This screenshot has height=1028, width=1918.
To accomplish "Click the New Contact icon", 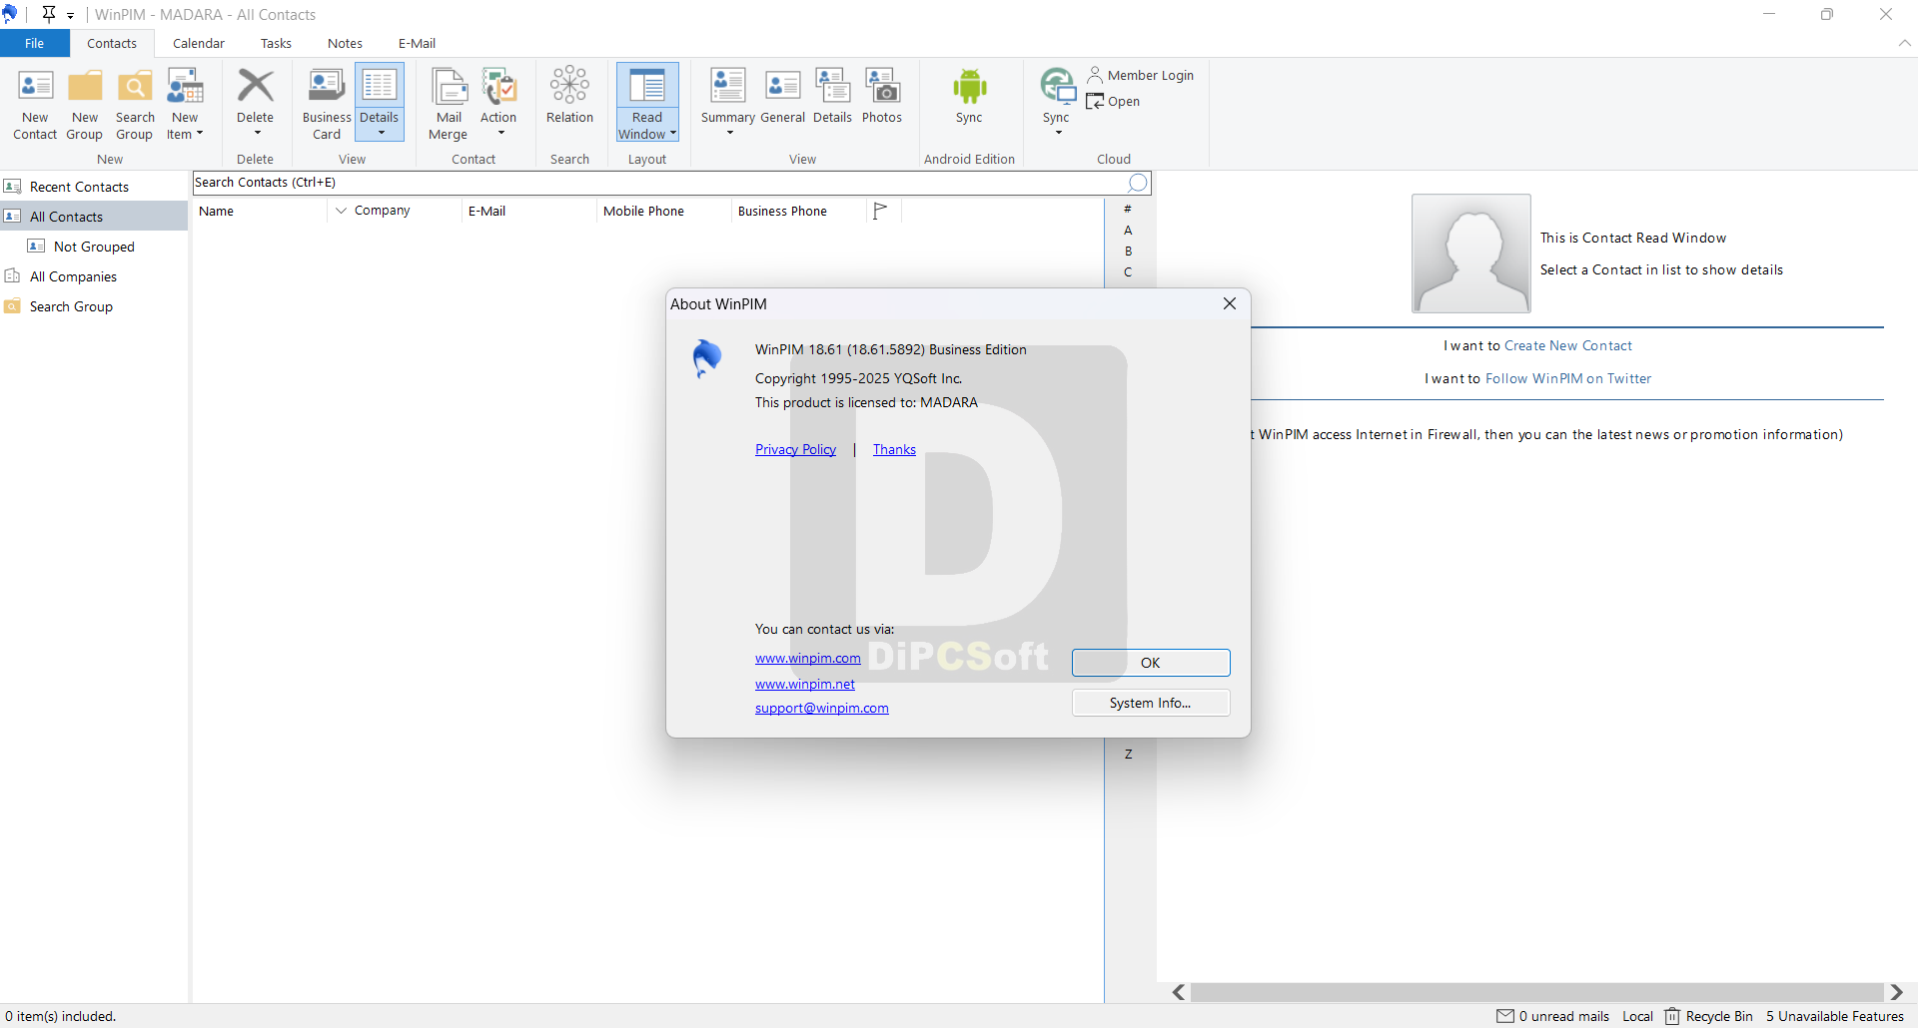I will (35, 87).
